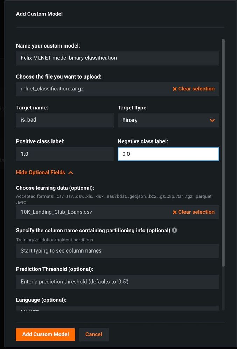Viewport: 237px width, 349px height.
Task: Collapse the Hide Optional Fields section
Action: (x=41, y=173)
